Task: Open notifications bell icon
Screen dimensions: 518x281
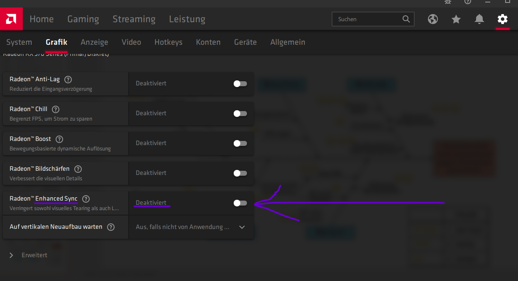Action: (x=479, y=19)
